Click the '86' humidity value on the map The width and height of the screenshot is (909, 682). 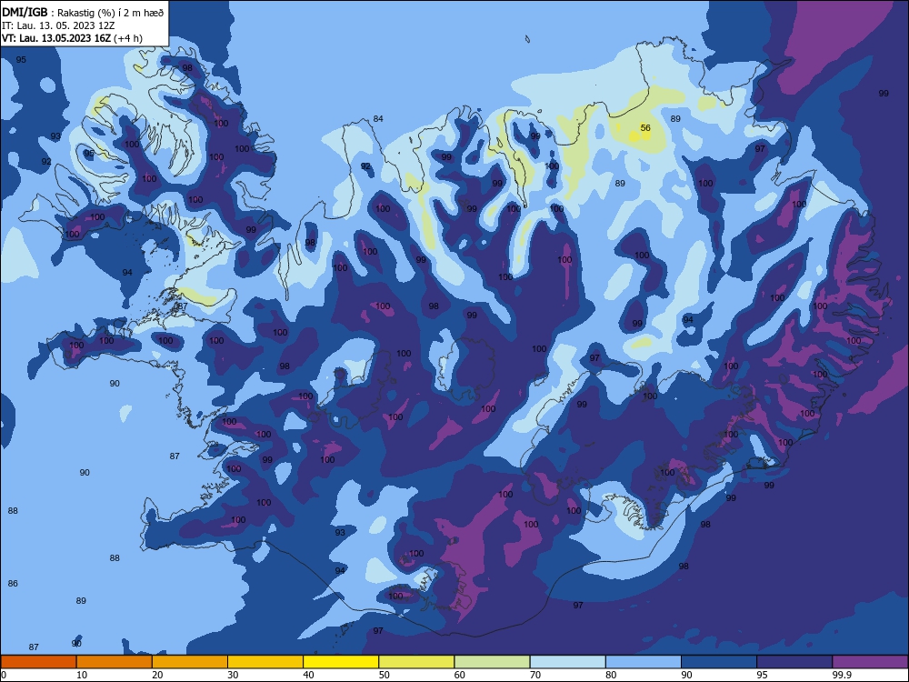[x=13, y=584]
